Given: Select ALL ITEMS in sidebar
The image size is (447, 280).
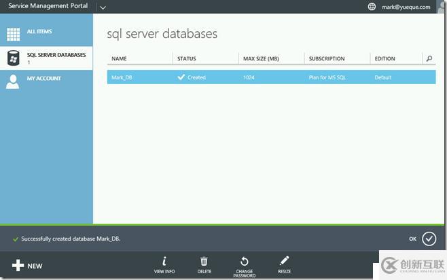Looking at the screenshot, I should [x=39, y=32].
